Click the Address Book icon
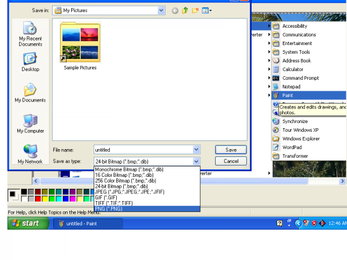This screenshot has height=260, width=347. pyautogui.click(x=276, y=61)
